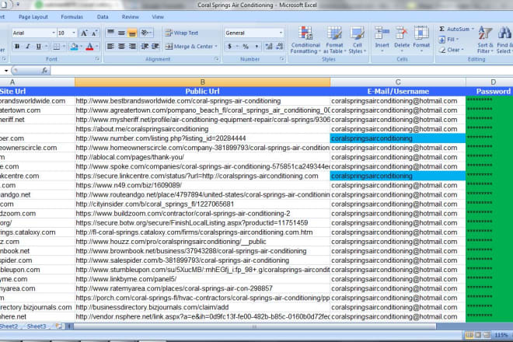The height and width of the screenshot is (342, 513).
Task: Click in the formula bar
Action: [281, 71]
